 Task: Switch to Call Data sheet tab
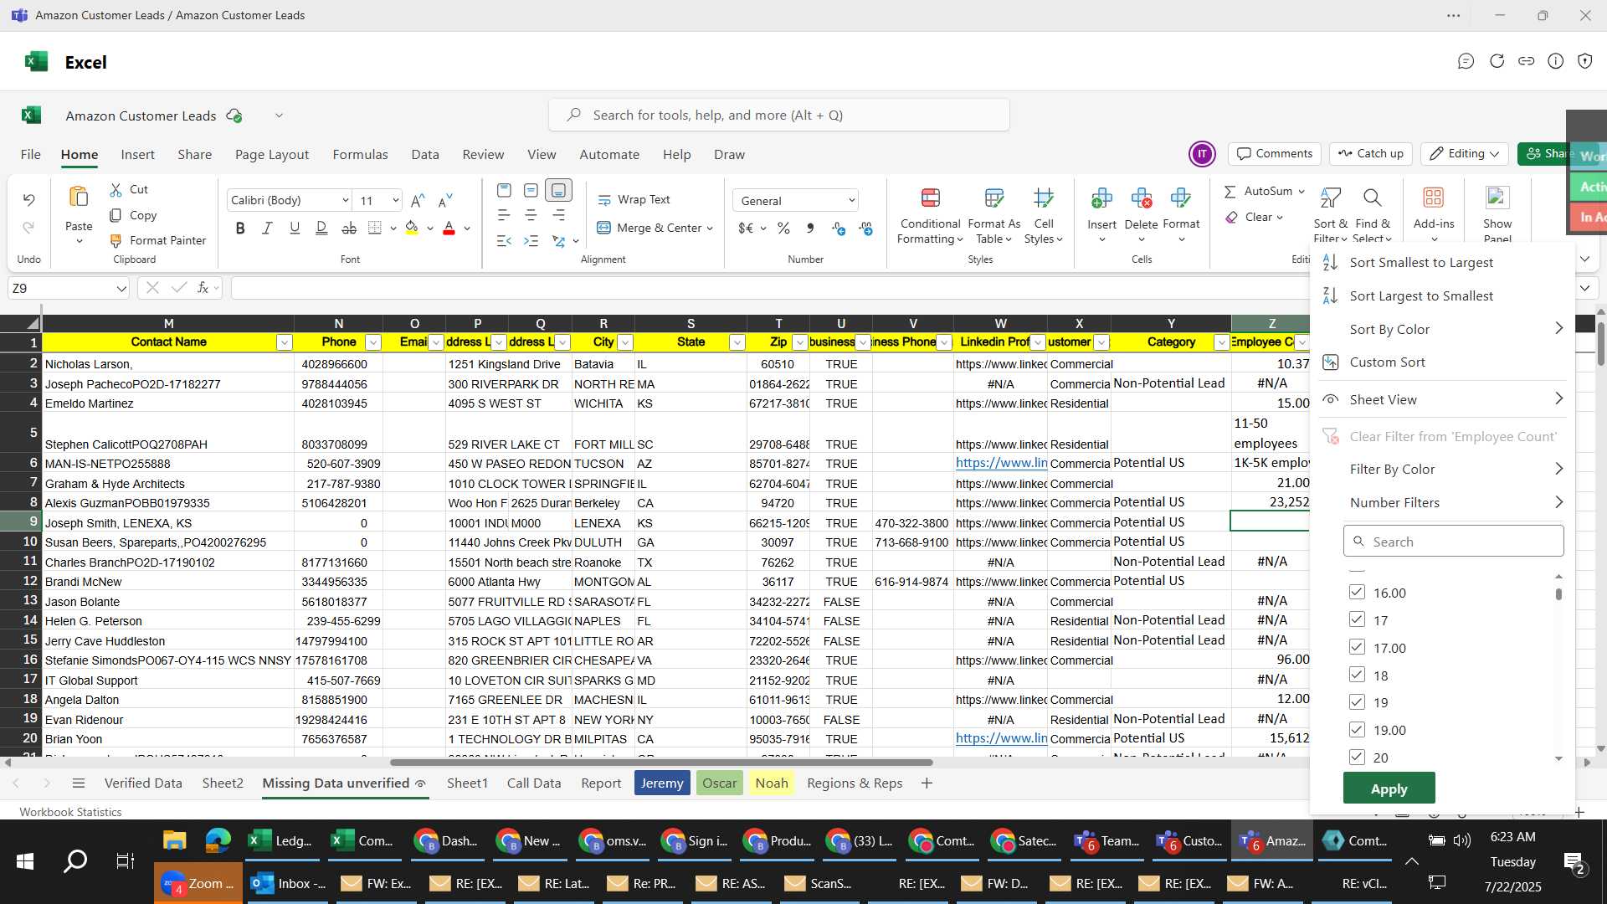click(x=534, y=783)
